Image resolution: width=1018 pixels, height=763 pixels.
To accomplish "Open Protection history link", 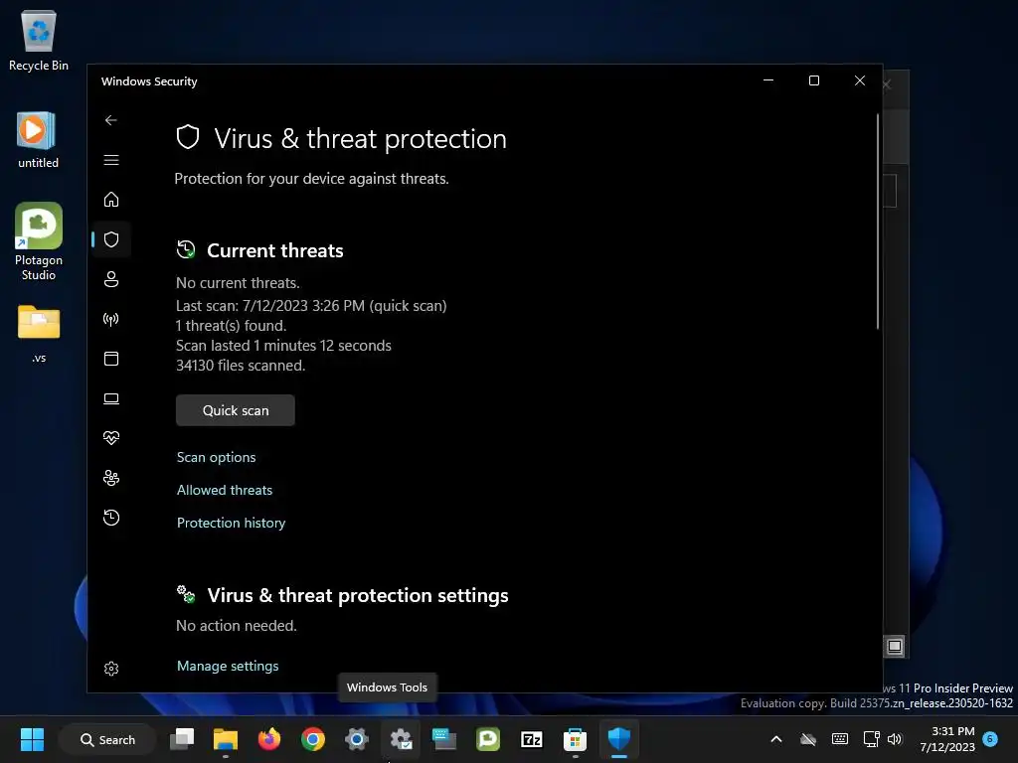I will pos(231,523).
